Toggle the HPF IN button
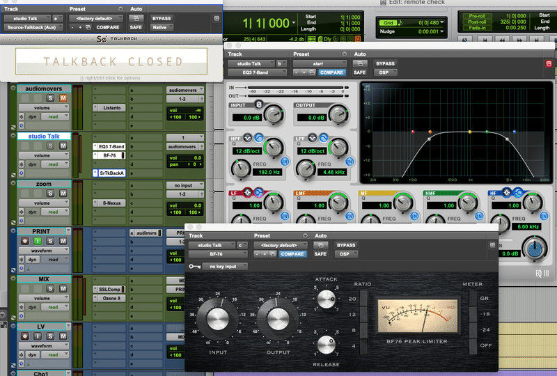This screenshot has width=557, height=376. 285,162
